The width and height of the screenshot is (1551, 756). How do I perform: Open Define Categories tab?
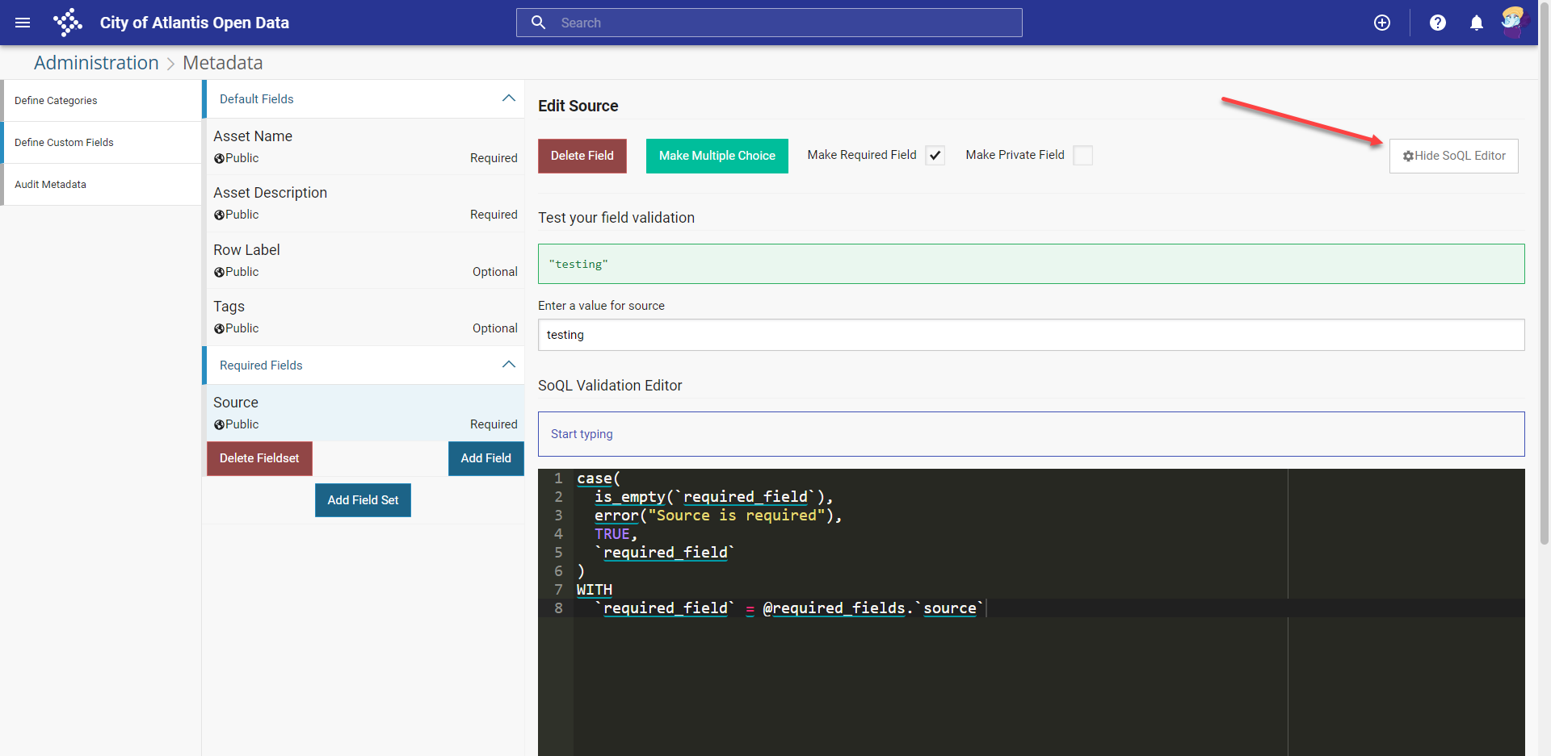tap(101, 101)
